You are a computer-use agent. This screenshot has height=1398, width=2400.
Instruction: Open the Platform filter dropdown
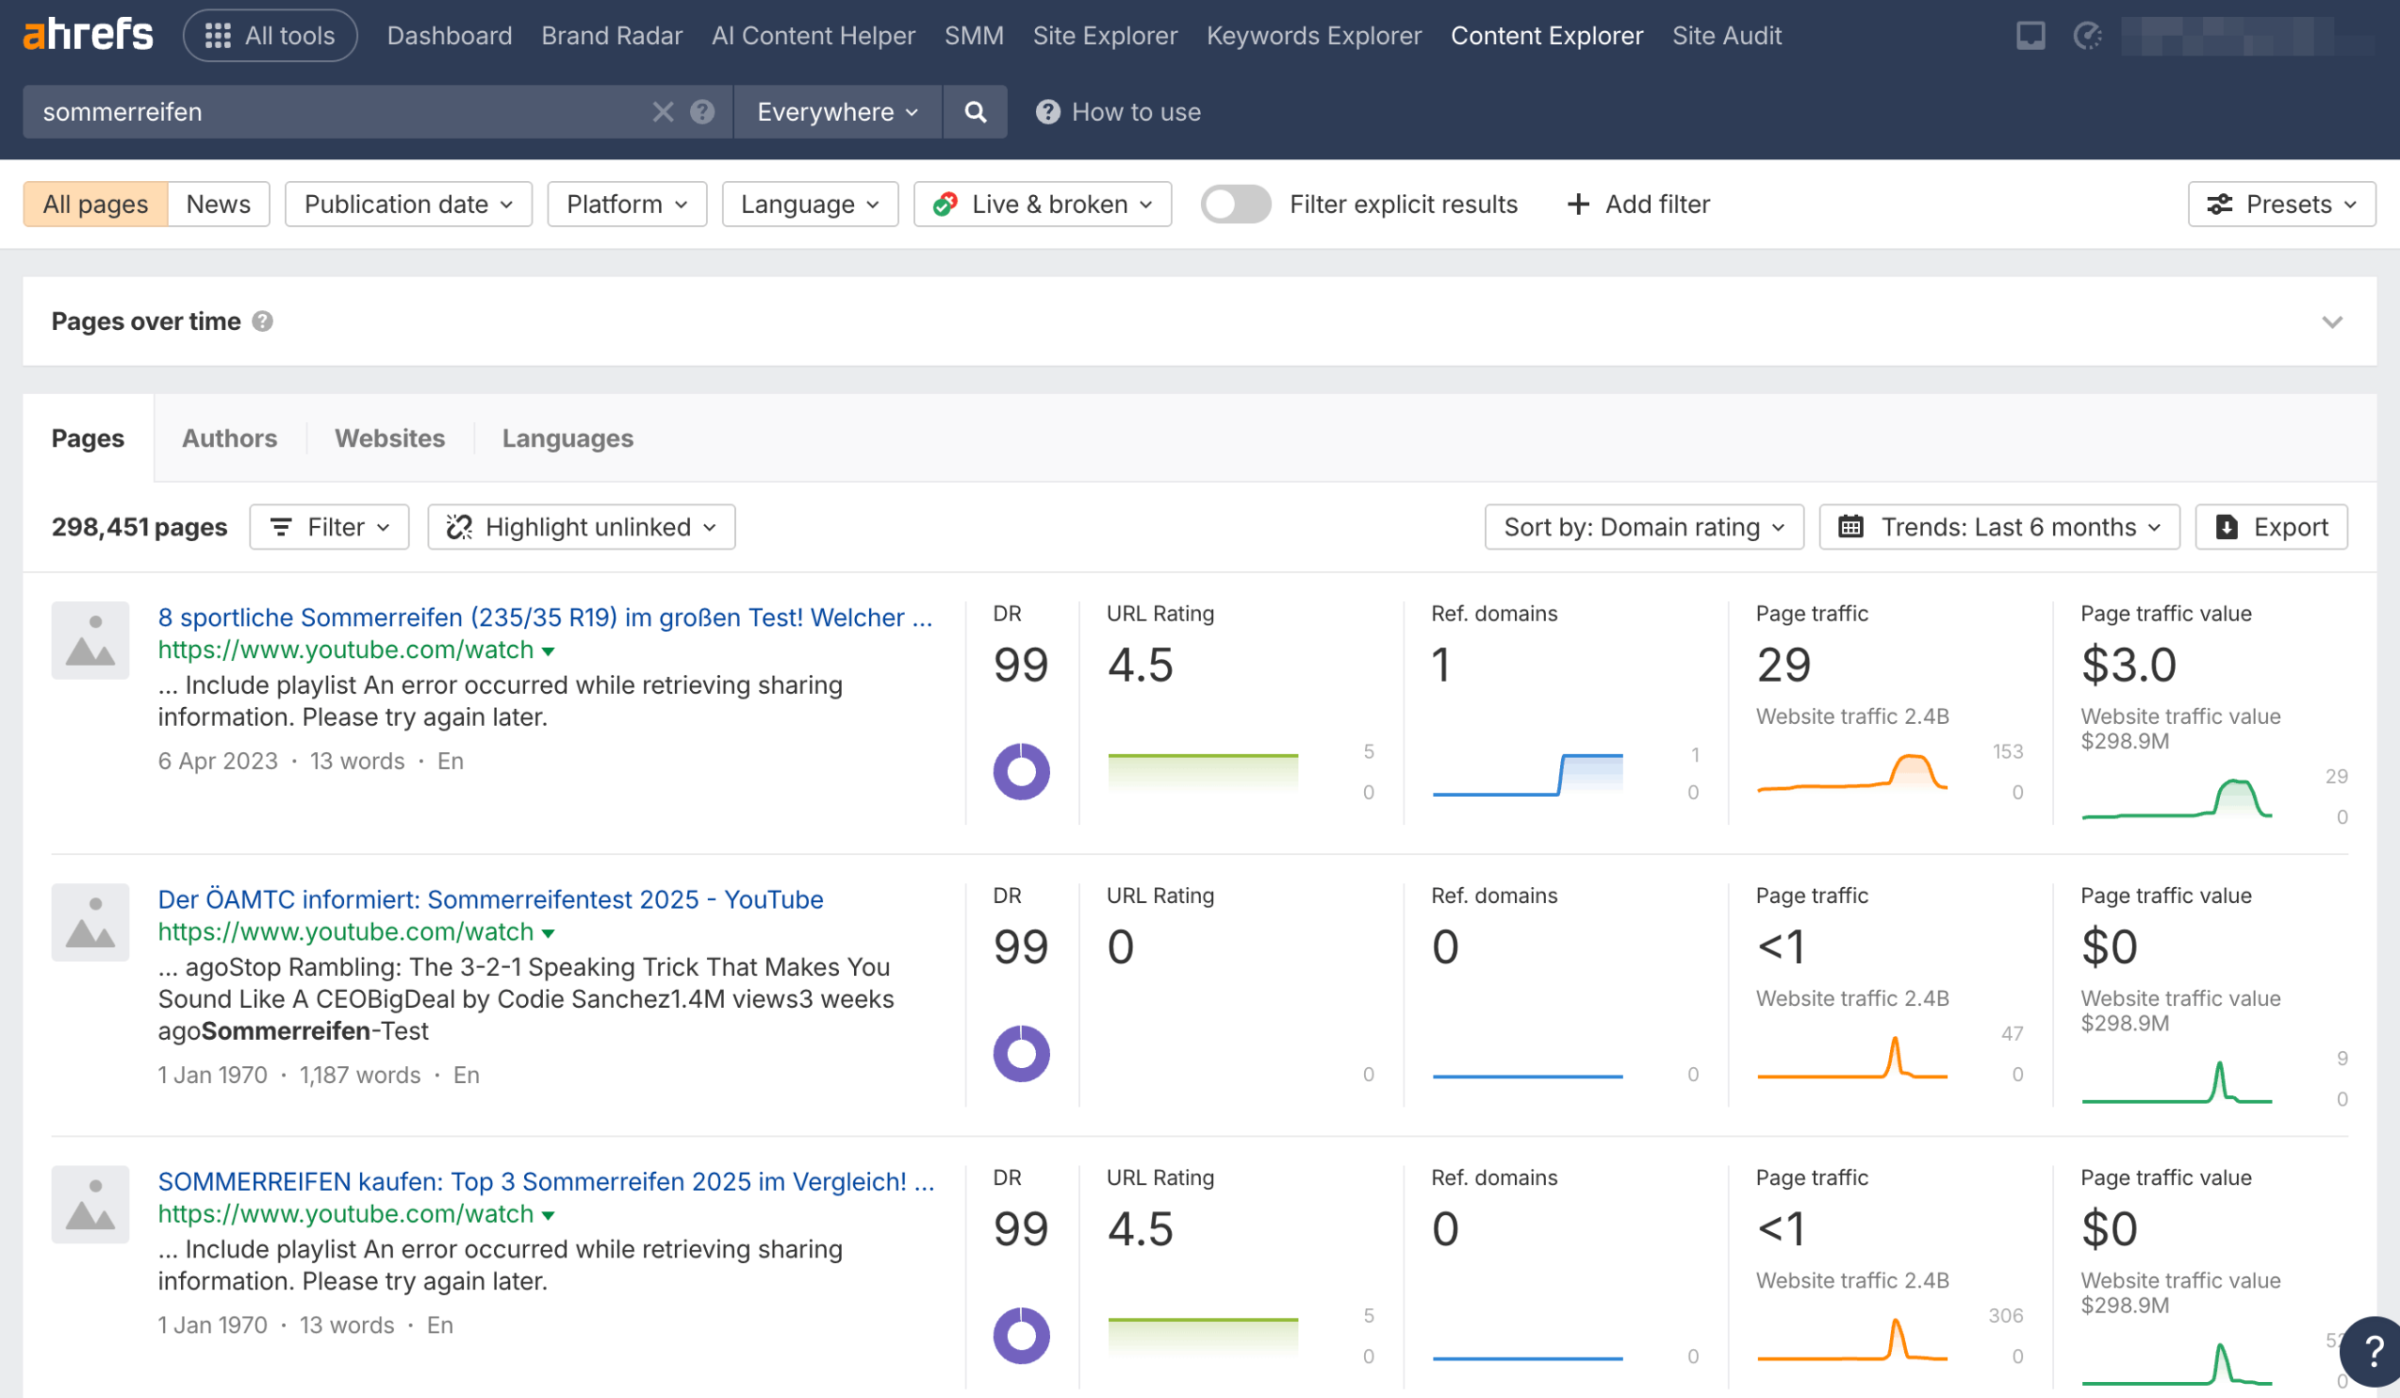point(626,203)
